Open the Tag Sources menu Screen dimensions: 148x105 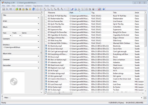click(x=38, y=6)
